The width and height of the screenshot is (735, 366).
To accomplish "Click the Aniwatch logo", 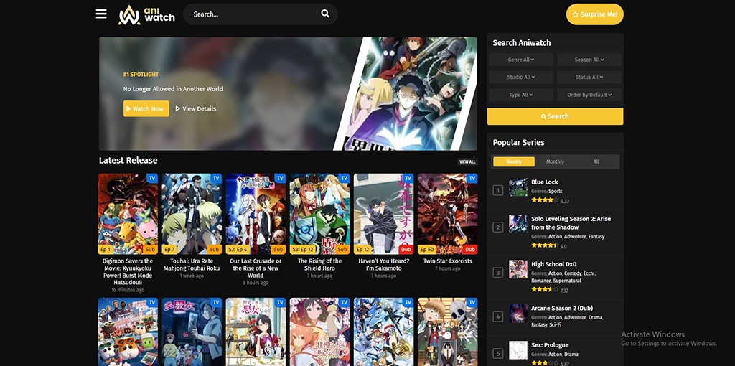I will pyautogui.click(x=146, y=14).
